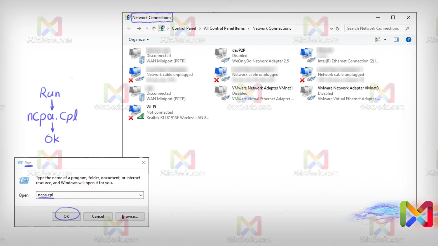Click All Control Panel Items breadcrumb
Screen dimensions: 438x246
coord(224,29)
